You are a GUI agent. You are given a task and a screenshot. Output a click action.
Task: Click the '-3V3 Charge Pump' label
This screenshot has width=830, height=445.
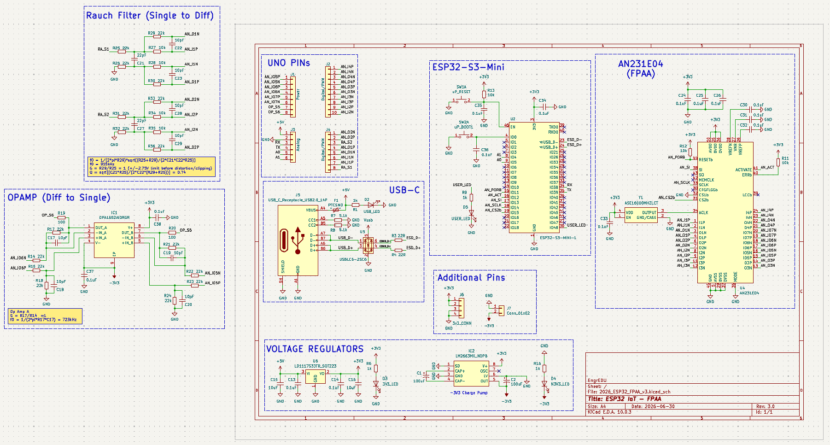coord(468,393)
